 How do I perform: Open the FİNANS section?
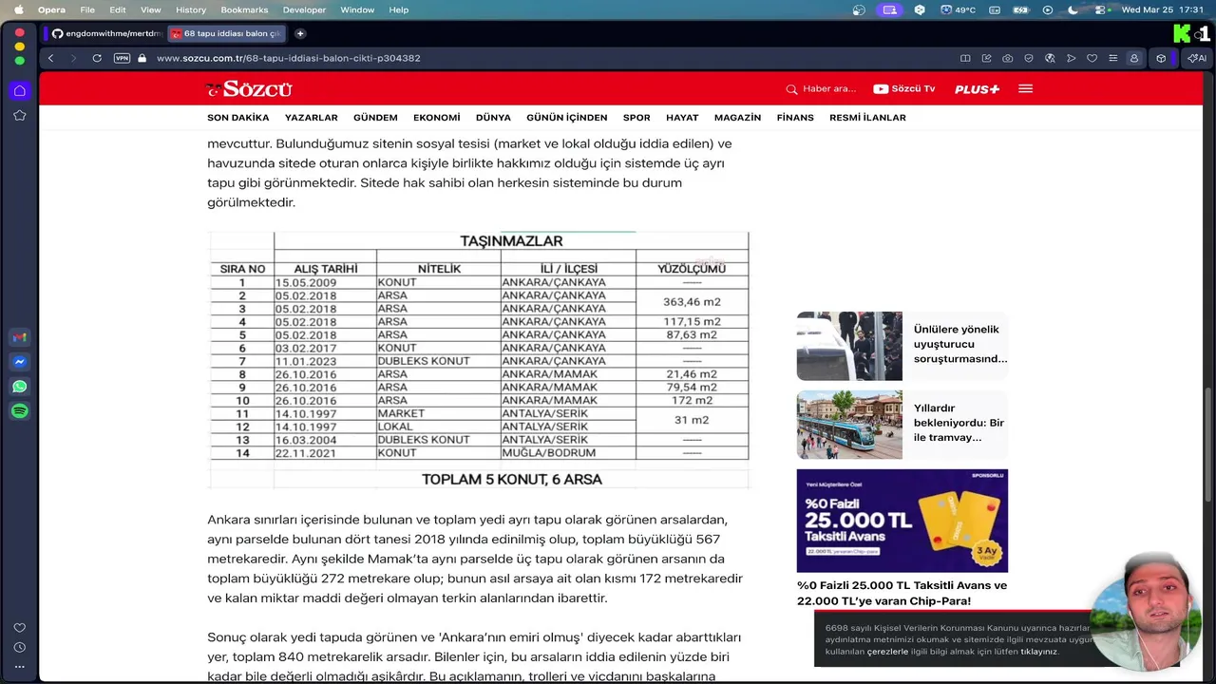(x=795, y=118)
